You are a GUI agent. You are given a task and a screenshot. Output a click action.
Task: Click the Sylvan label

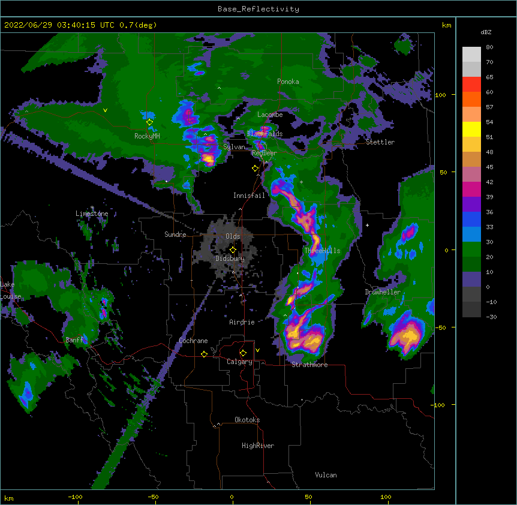tap(234, 147)
